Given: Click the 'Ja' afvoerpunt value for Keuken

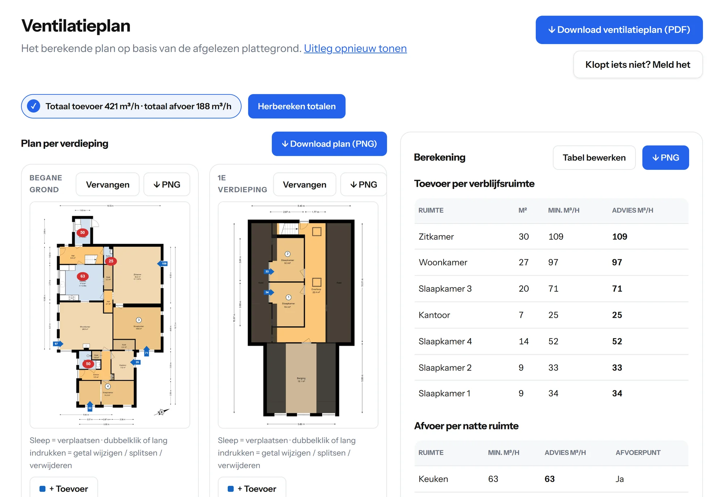Looking at the screenshot, I should point(619,479).
